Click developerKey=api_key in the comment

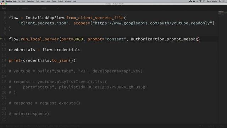116,71
